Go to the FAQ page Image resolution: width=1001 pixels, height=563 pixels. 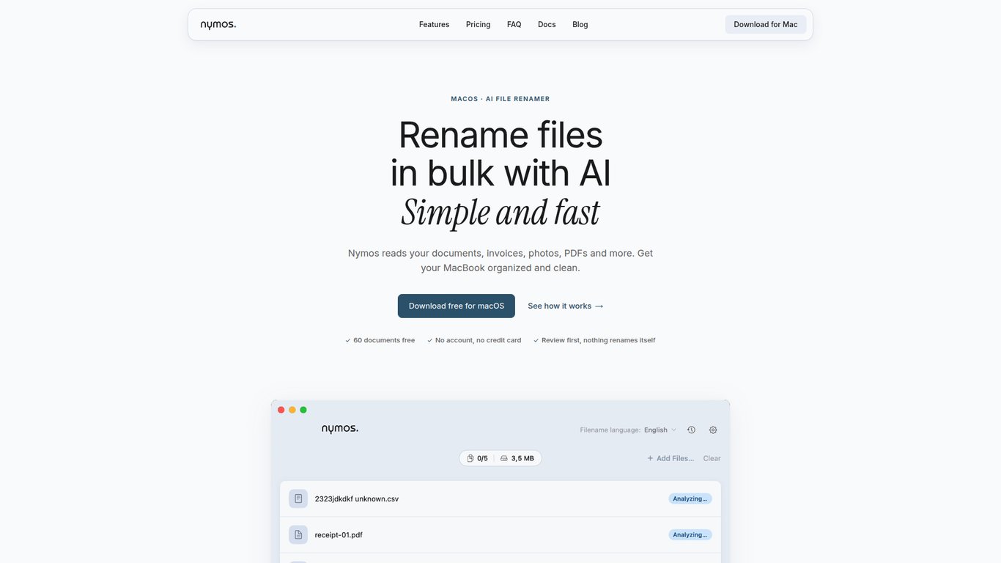[514, 25]
